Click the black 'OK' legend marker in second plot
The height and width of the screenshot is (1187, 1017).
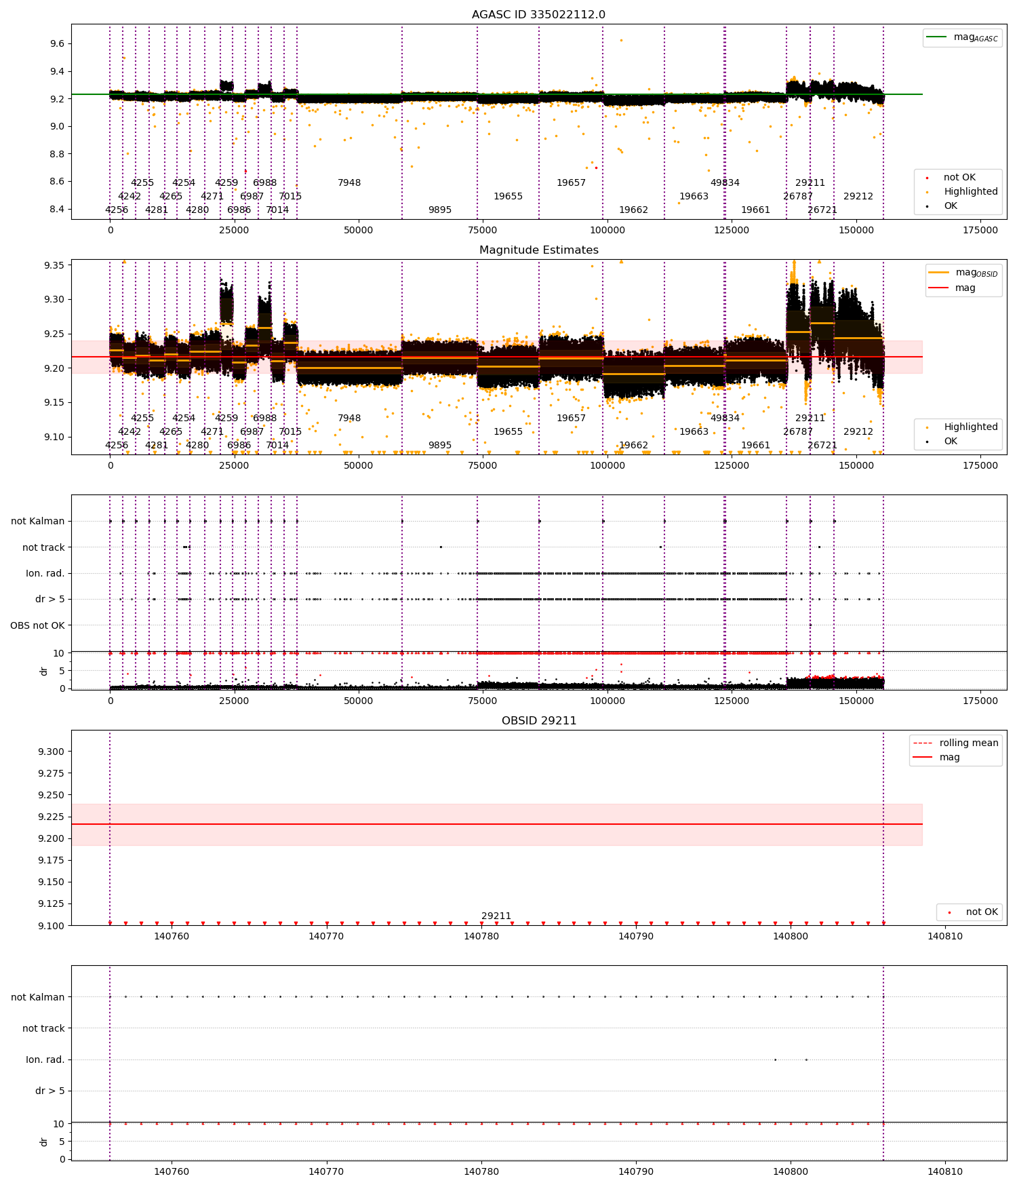927,442
